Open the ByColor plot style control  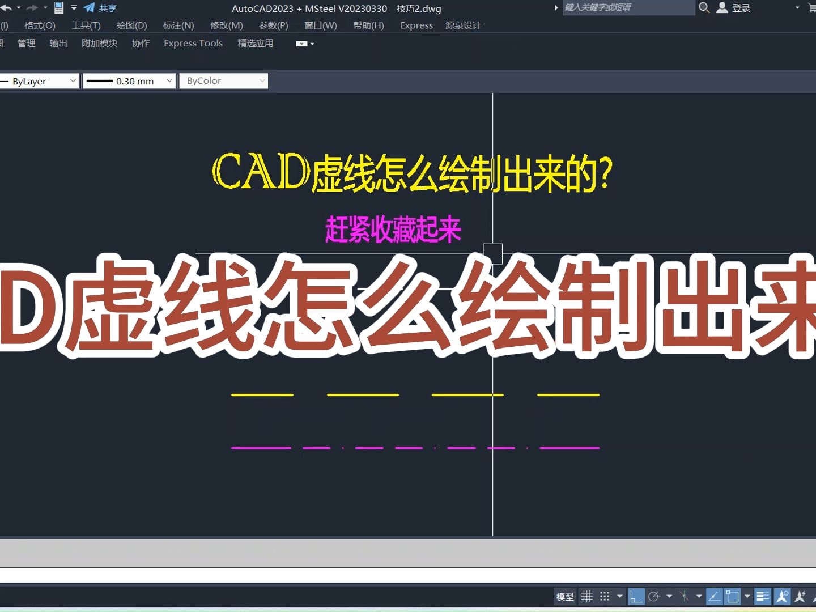click(223, 80)
